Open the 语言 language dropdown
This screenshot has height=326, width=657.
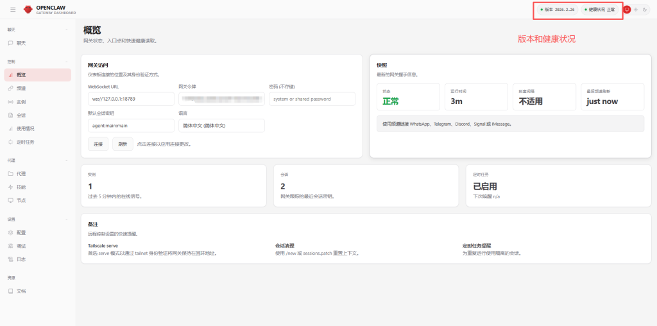pos(221,126)
